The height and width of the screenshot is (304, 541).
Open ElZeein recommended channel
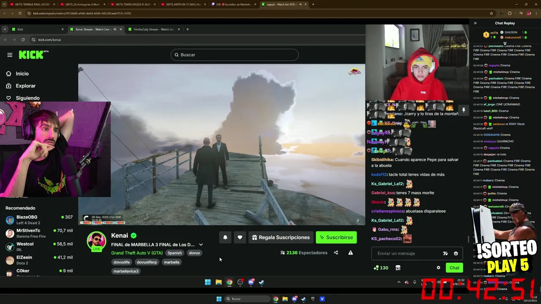pos(39,260)
